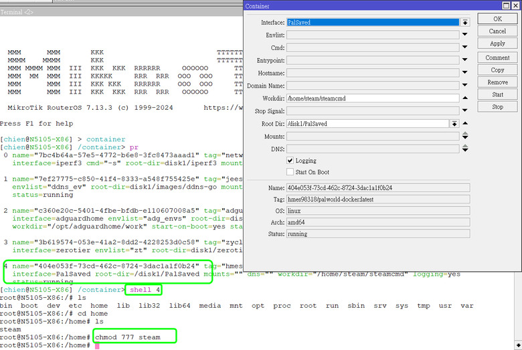Click the Domain Name input field

coord(373,86)
